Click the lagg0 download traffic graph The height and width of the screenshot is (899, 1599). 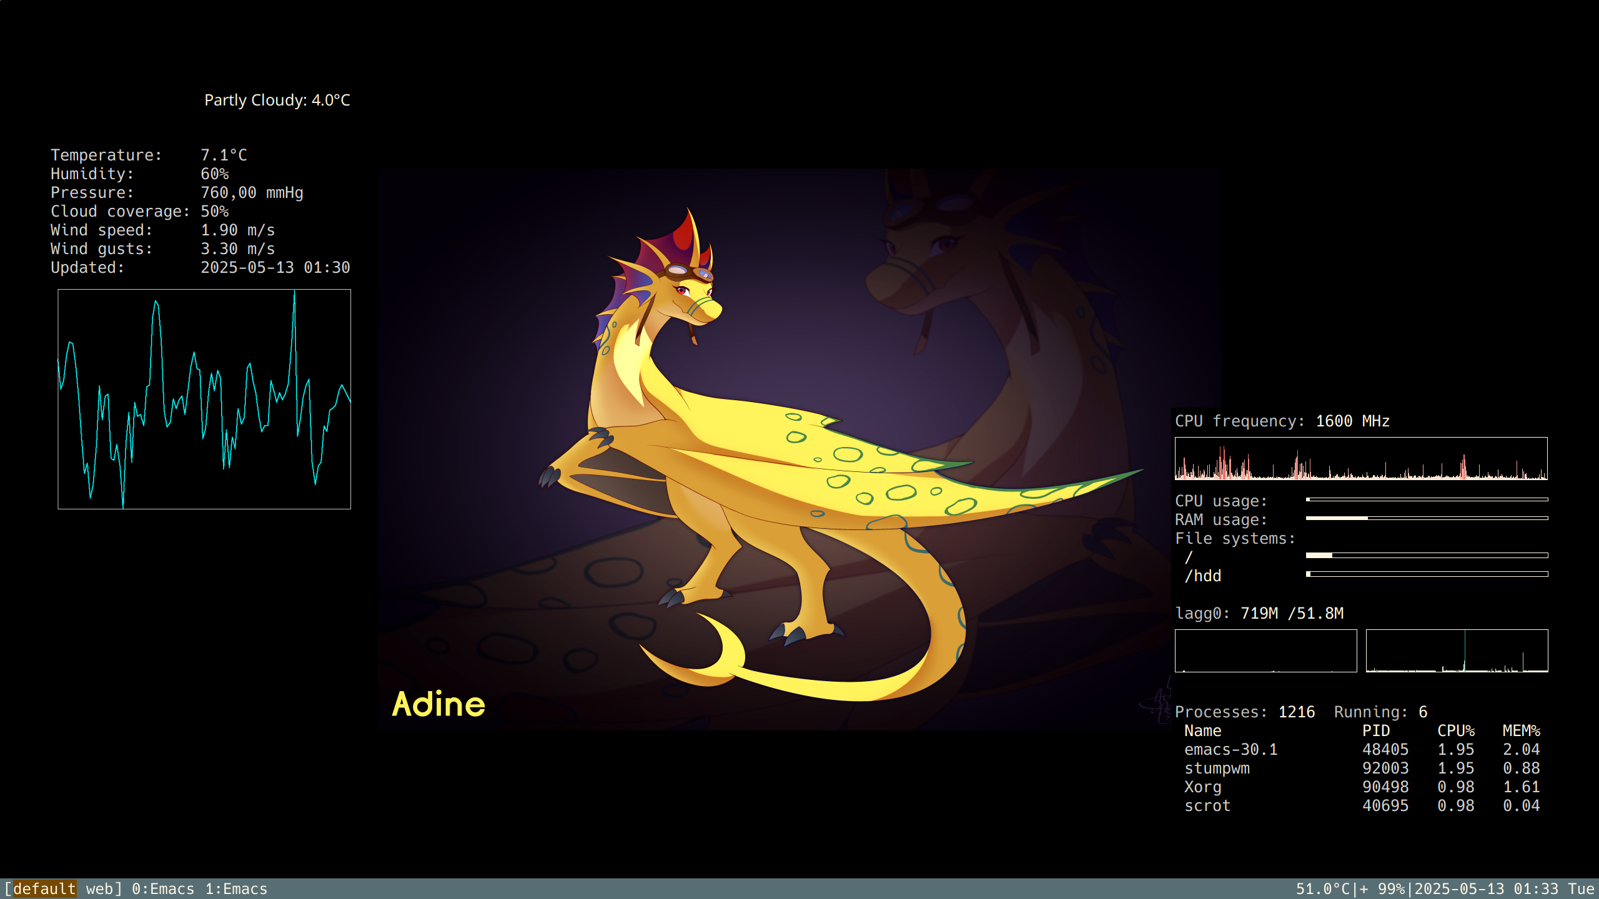(1265, 651)
